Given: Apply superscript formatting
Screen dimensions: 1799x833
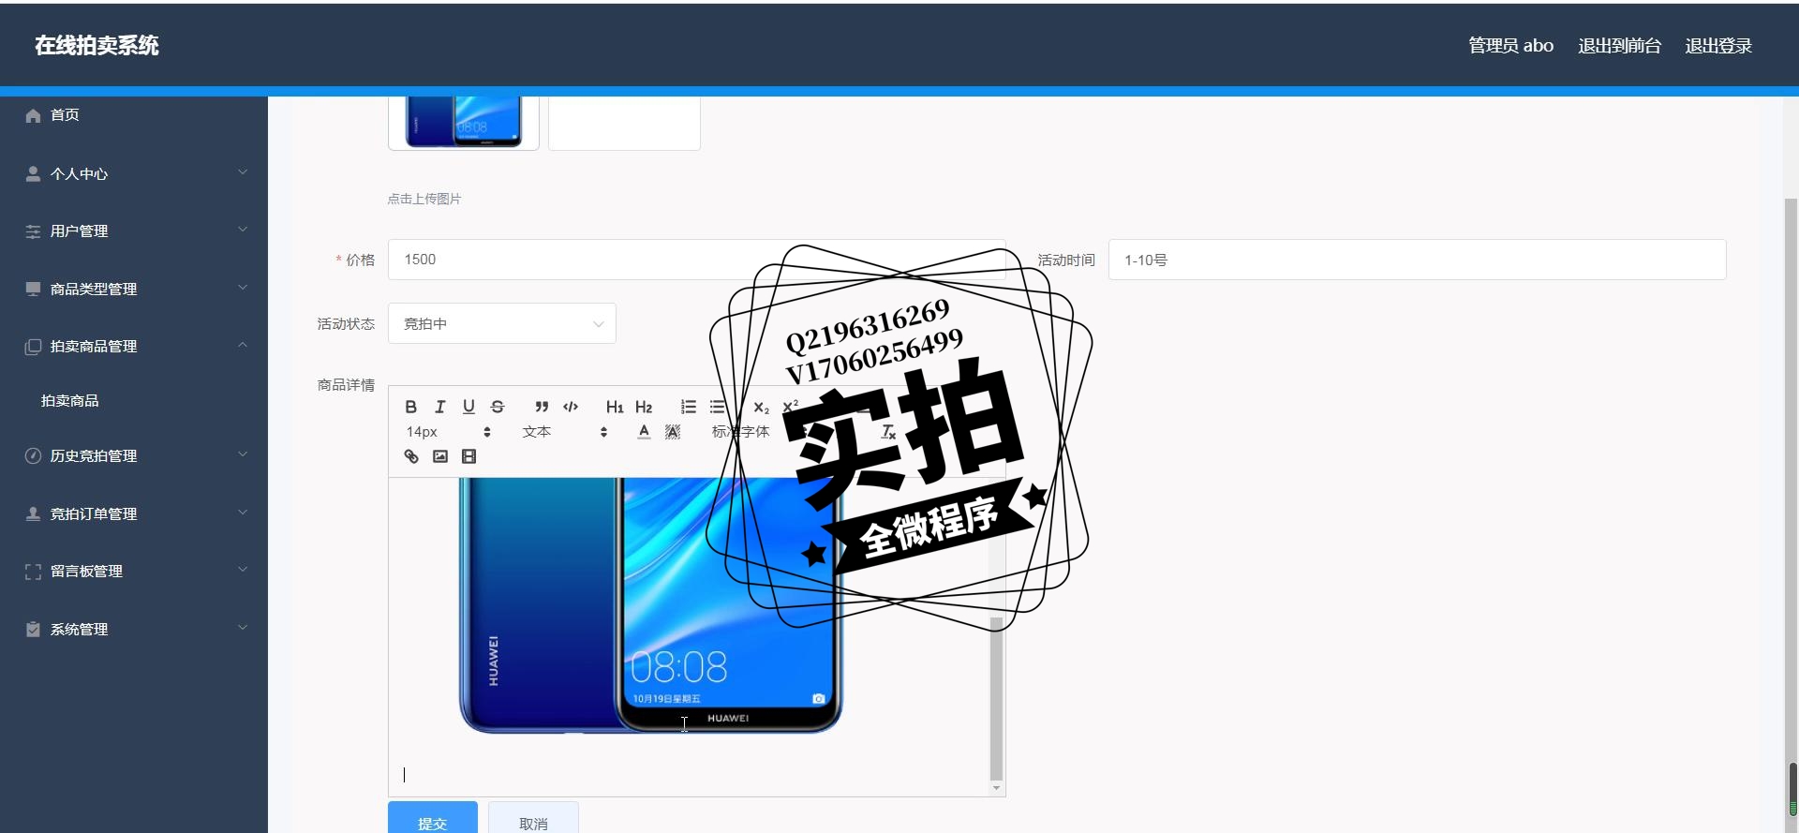Looking at the screenshot, I should pyautogui.click(x=790, y=407).
